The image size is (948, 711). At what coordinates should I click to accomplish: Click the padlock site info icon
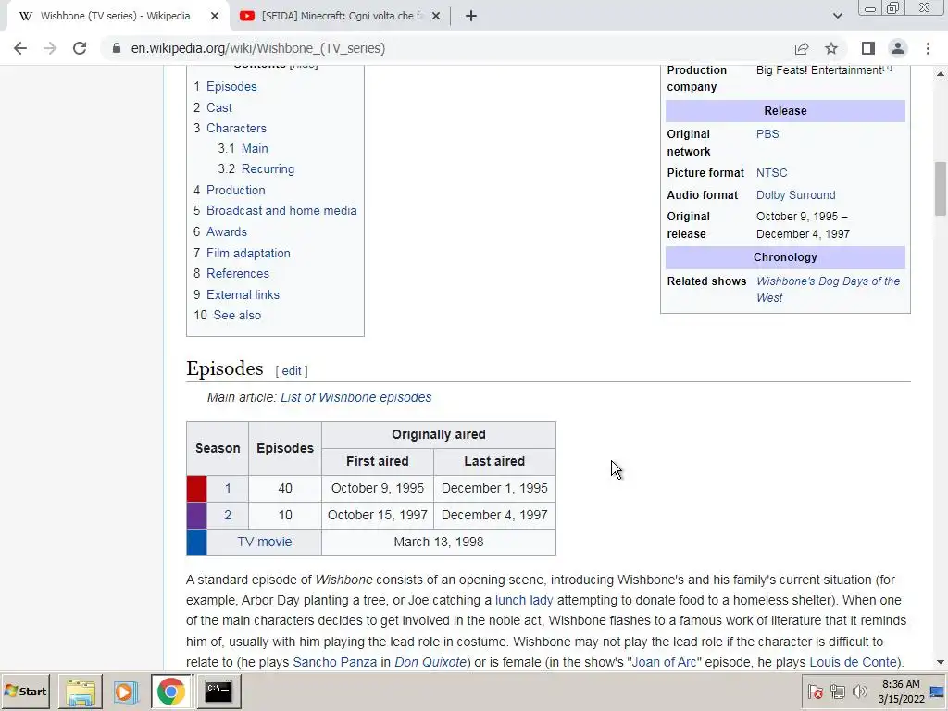pyautogui.click(x=117, y=48)
